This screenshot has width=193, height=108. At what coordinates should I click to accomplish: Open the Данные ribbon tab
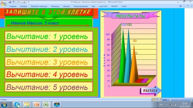click(66, 6)
